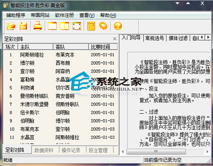The width and height of the screenshot is (213, 166).
Task: Maximize window using the up-triangle button
Action: tap(188, 3)
